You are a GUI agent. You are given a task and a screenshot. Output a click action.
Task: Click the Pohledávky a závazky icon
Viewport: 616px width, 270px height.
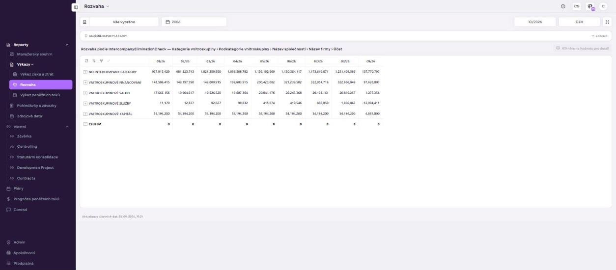click(12, 106)
